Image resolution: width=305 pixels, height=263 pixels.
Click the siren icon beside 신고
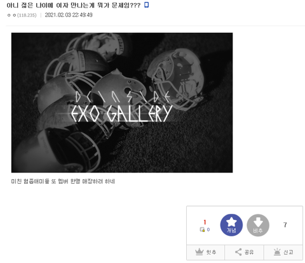point(277,252)
